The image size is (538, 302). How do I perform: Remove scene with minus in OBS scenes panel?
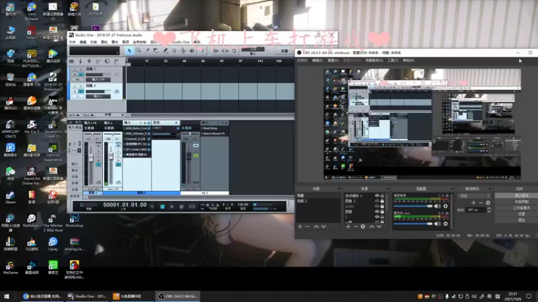pos(307,227)
